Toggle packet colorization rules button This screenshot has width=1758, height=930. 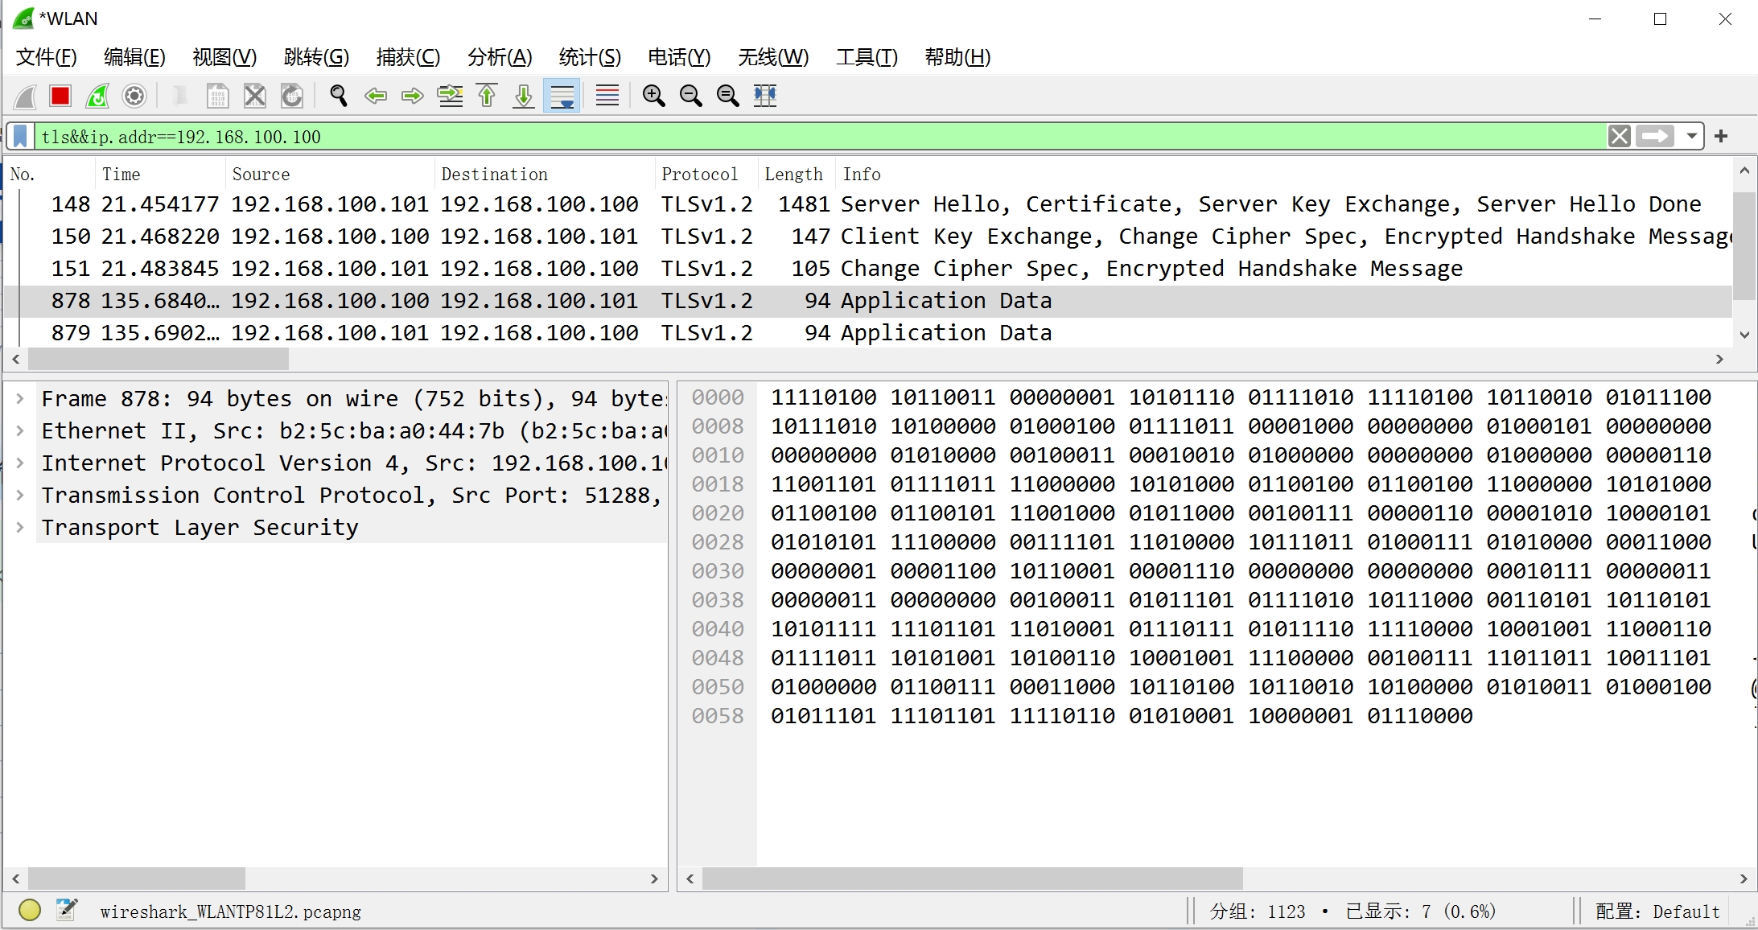pos(607,97)
